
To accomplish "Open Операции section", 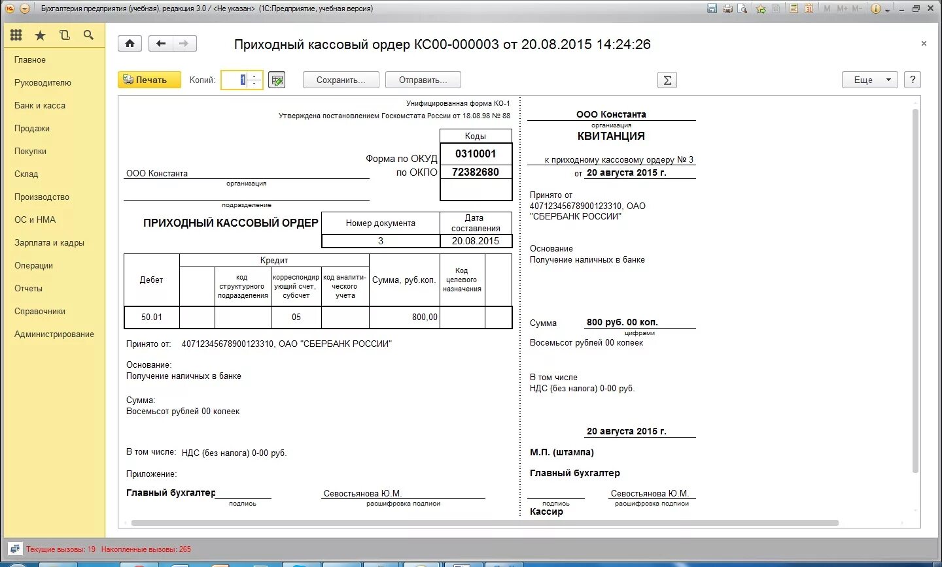I will pyautogui.click(x=33, y=265).
